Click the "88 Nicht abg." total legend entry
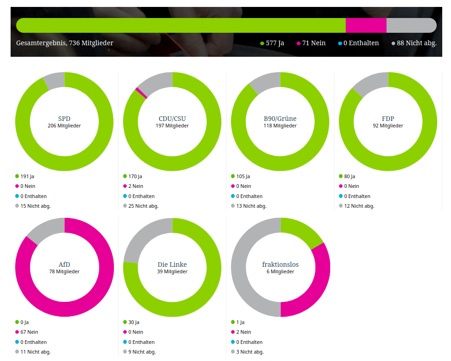Screen dimensions: 451x361 414,43
